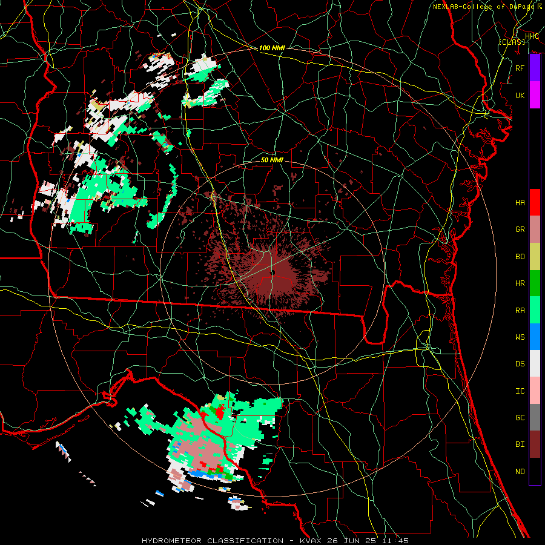This screenshot has height=545, width=545.
Task: Click the red hail pixel cluster in southern storm
Action: pos(219,412)
